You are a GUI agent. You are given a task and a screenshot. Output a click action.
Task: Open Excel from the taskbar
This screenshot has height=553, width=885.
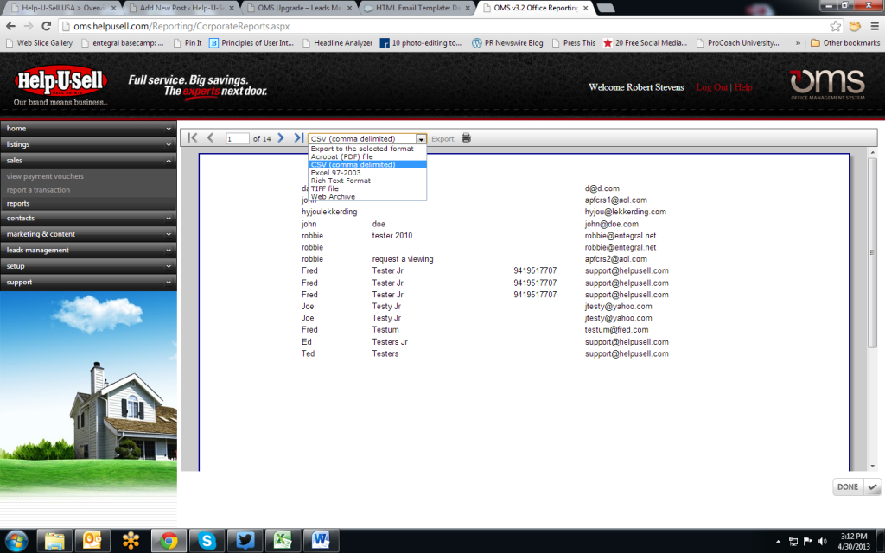tap(283, 540)
